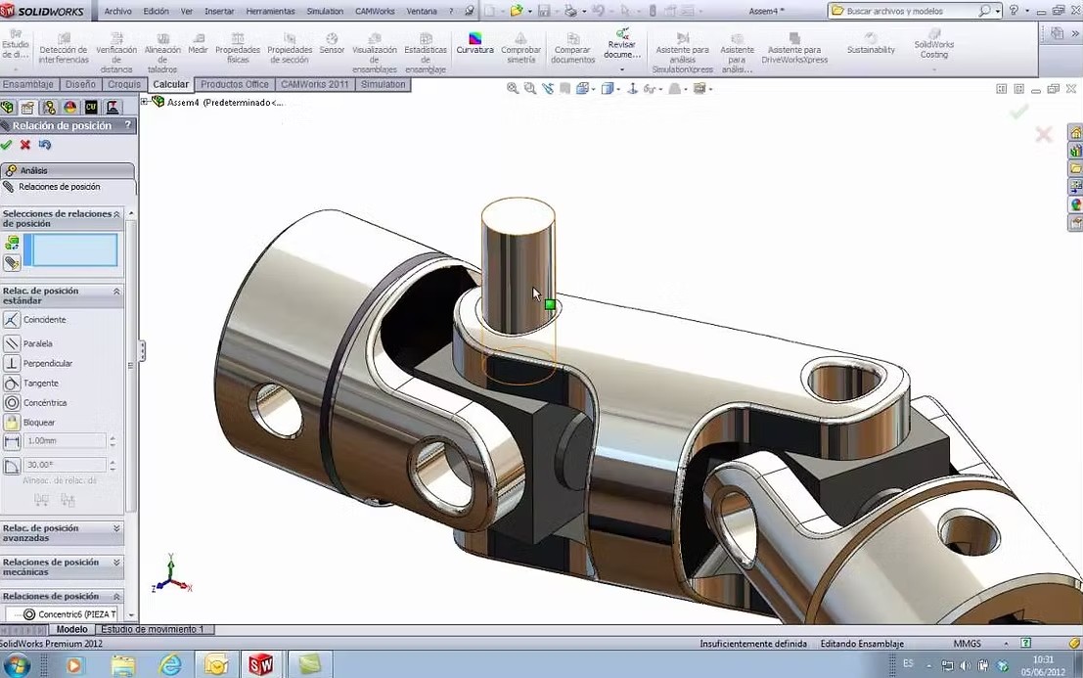Open the Curvatura tool in toolbar

point(474,43)
